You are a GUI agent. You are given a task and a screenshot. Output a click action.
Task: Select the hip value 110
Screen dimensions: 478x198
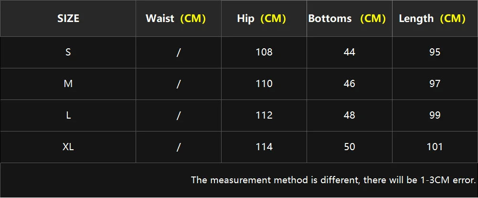pyautogui.click(x=264, y=84)
